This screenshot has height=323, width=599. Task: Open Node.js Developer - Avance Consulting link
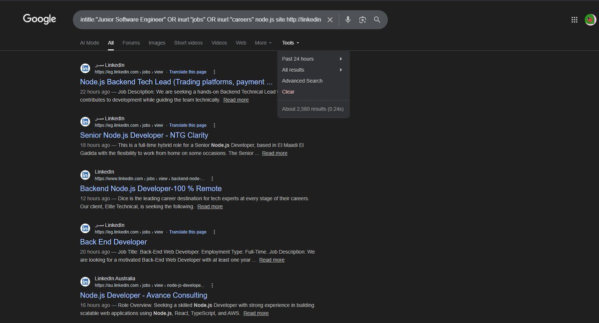144,295
